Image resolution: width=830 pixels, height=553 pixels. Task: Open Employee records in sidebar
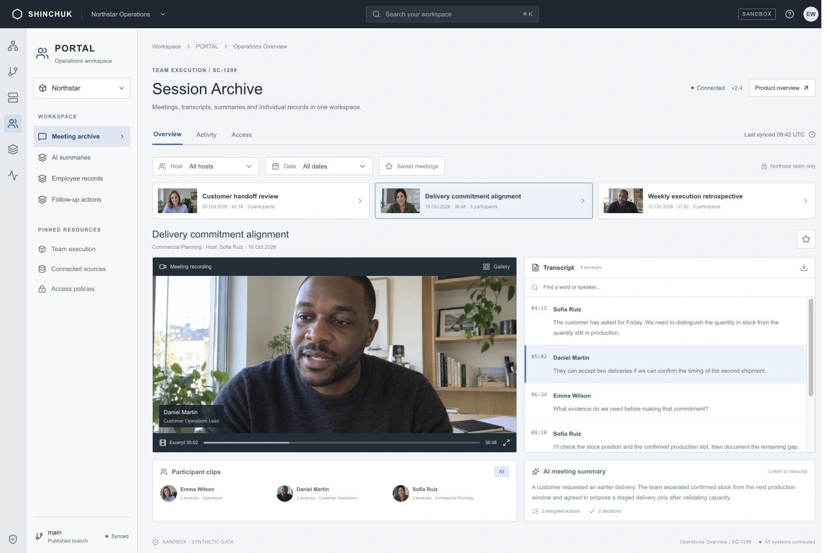[82, 179]
